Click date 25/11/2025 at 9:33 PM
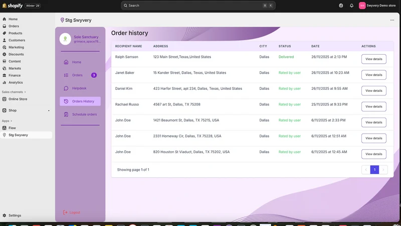The width and height of the screenshot is (401, 226). tap(329, 104)
